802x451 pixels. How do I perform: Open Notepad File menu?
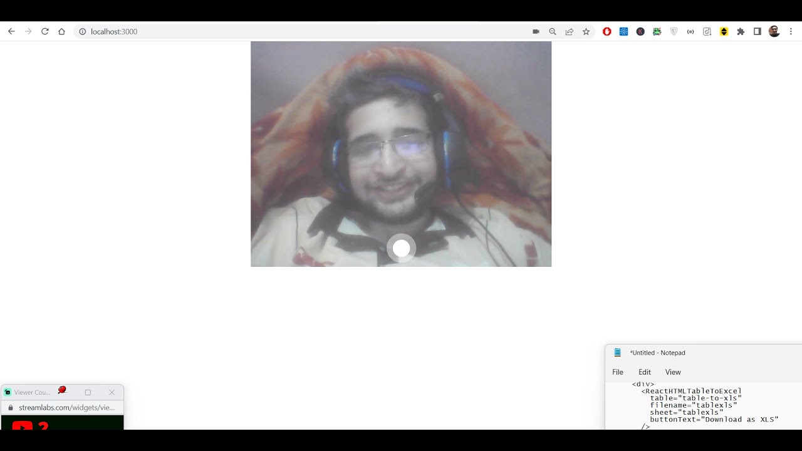pos(618,372)
